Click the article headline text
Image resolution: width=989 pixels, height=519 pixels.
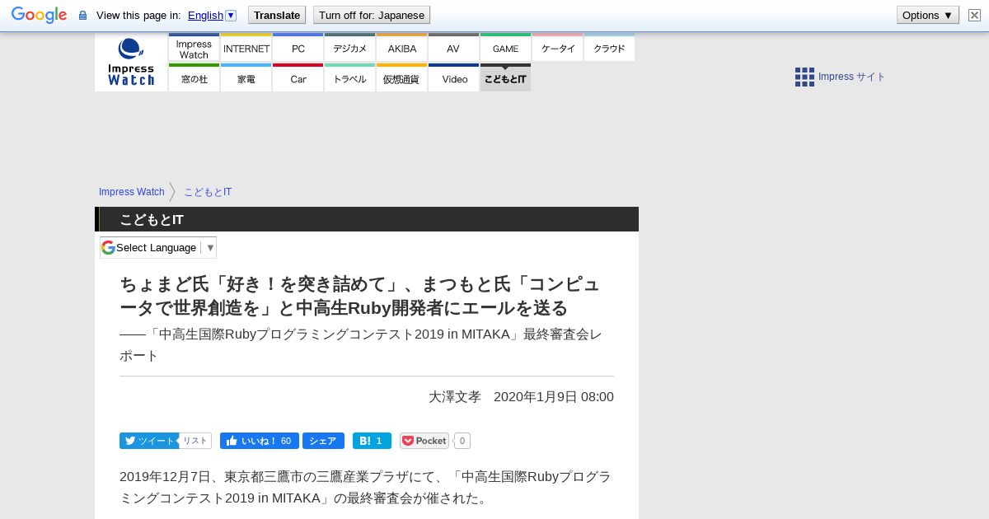point(359,297)
